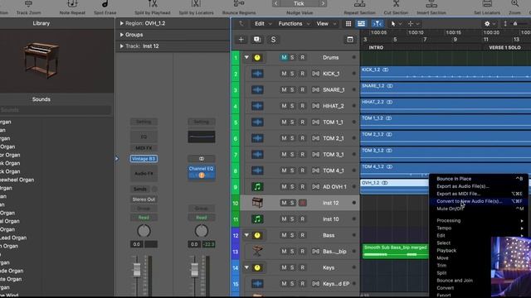Collapse the Drums track stack
This screenshot has width=531, height=298.
pyautogui.click(x=246, y=57)
